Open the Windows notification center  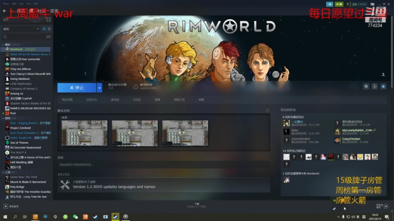pyautogui.click(x=387, y=217)
